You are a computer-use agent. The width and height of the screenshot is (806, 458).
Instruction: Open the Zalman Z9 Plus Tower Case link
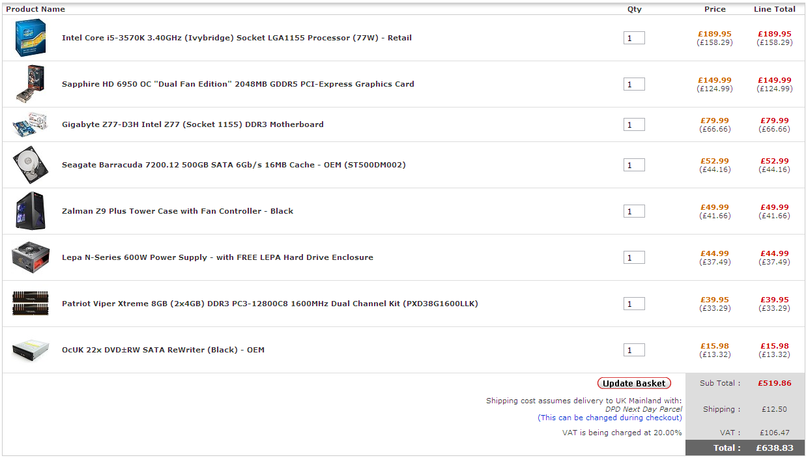pyautogui.click(x=177, y=211)
